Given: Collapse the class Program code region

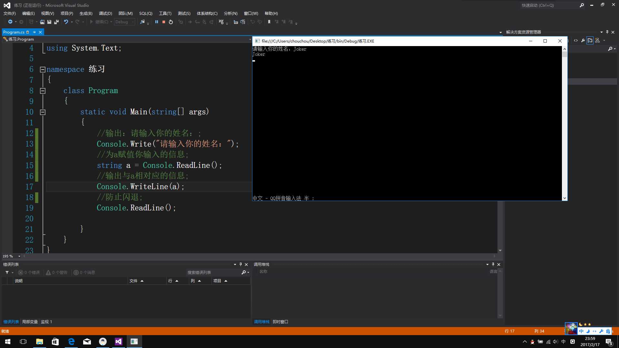Looking at the screenshot, I should (43, 91).
